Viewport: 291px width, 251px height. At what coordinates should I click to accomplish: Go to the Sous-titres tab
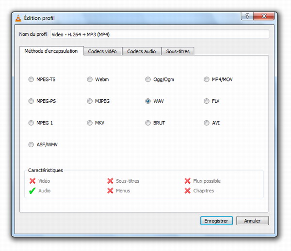(x=178, y=51)
